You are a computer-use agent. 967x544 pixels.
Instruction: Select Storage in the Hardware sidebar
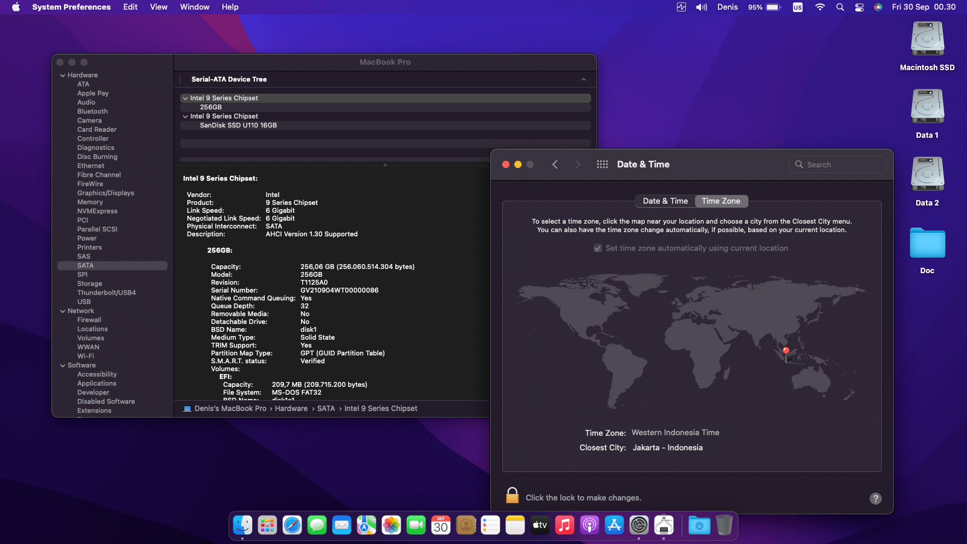click(89, 284)
